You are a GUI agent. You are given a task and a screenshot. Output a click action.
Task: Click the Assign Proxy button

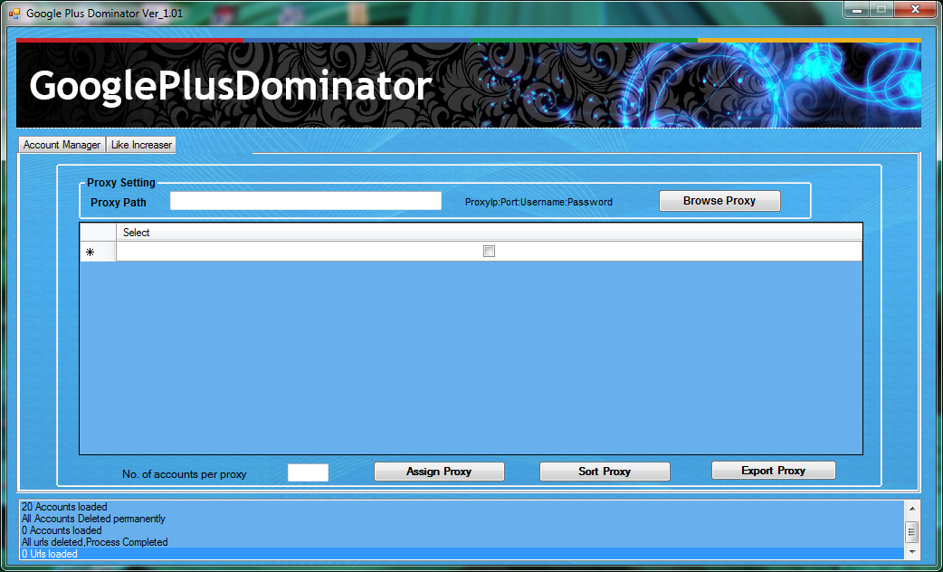pos(439,472)
